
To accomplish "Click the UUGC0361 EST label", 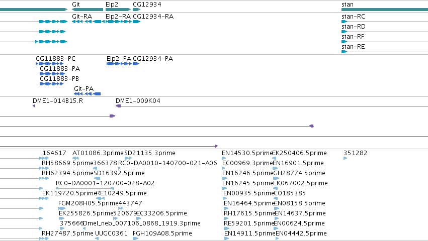I will point(111,233).
